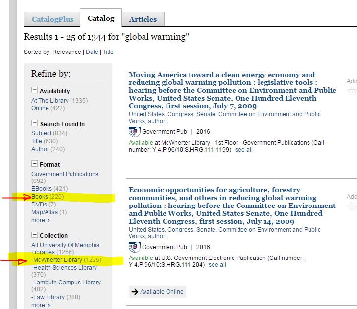Filter format to Government Publications
Image resolution: width=357 pixels, height=309 pixels.
point(65,177)
